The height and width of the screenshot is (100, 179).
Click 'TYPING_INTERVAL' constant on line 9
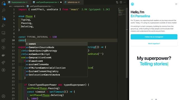pyautogui.click(x=37, y=37)
